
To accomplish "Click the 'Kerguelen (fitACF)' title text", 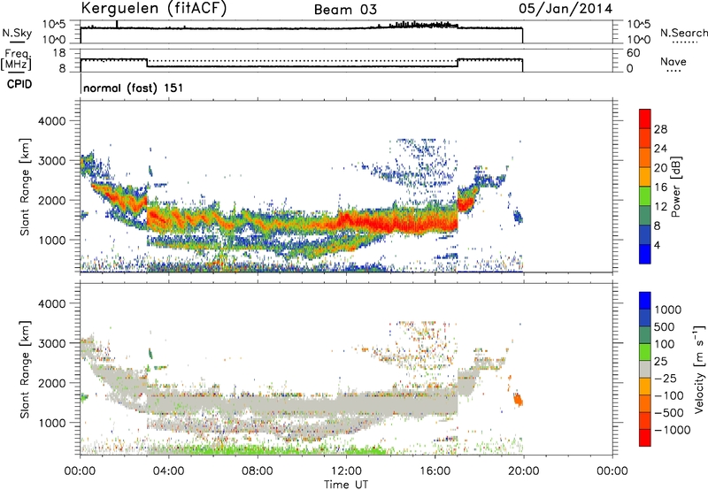I will pyautogui.click(x=153, y=9).
